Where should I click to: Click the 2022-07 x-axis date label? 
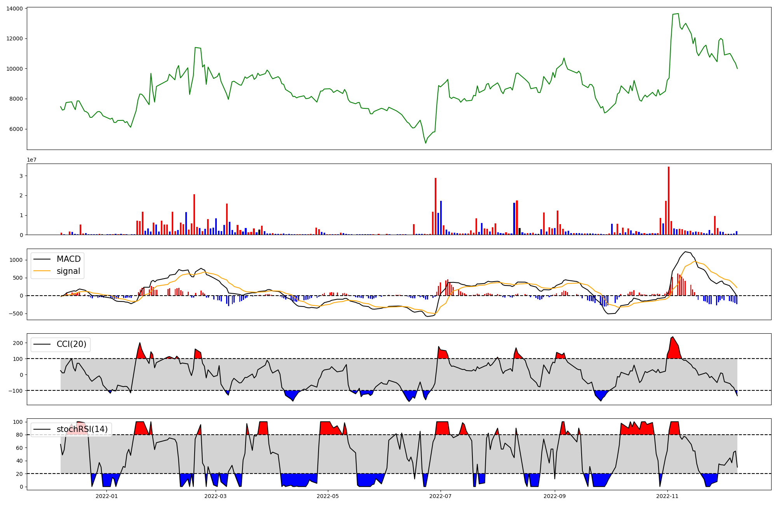point(441,496)
